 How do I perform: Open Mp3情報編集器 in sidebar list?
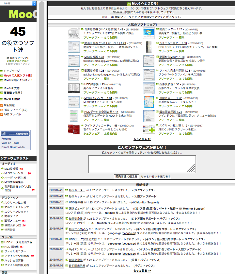pyautogui.click(x=14, y=182)
